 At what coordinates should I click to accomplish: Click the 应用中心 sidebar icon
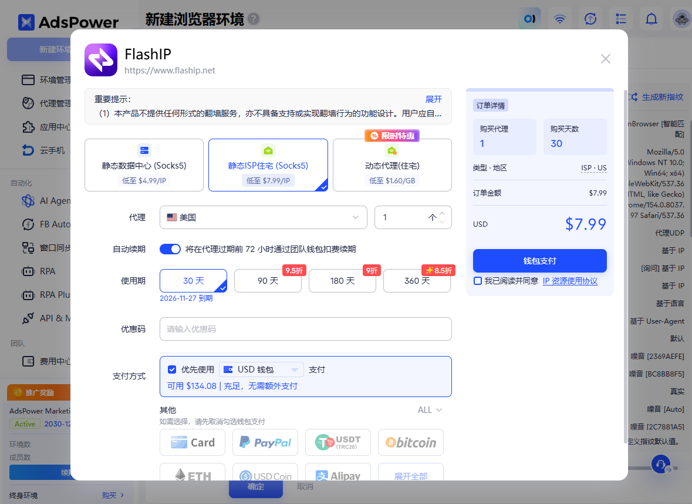pyautogui.click(x=28, y=127)
